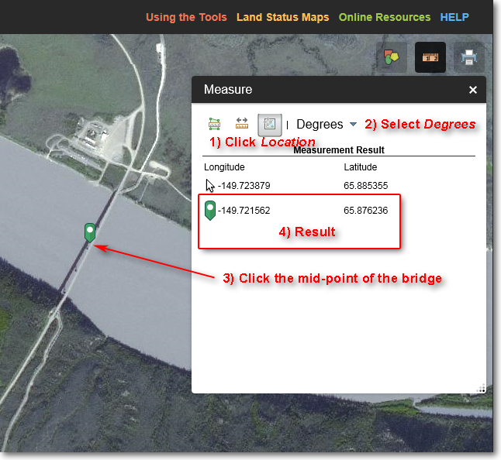The width and height of the screenshot is (501, 460).
Task: Click pinned longitude value -149.721562
Action: [x=244, y=211]
